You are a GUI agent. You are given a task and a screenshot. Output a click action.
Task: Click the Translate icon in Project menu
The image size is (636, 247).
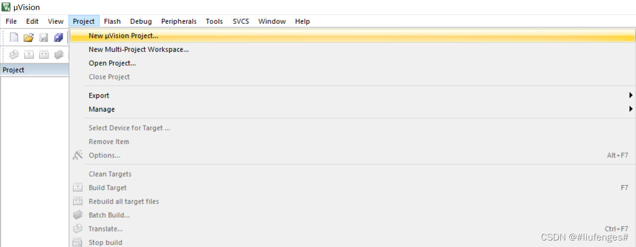point(77,229)
